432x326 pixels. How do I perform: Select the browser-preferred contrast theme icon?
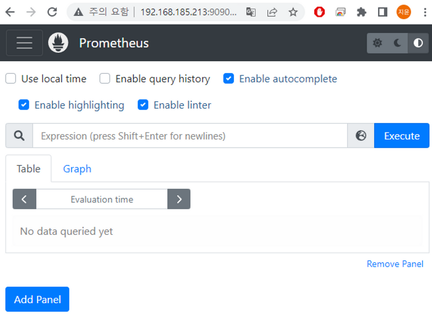coord(418,43)
